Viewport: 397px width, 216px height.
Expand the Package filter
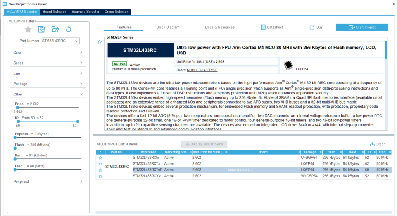click(x=48, y=84)
